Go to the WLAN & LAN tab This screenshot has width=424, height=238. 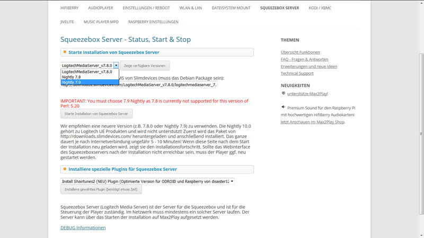[191, 8]
